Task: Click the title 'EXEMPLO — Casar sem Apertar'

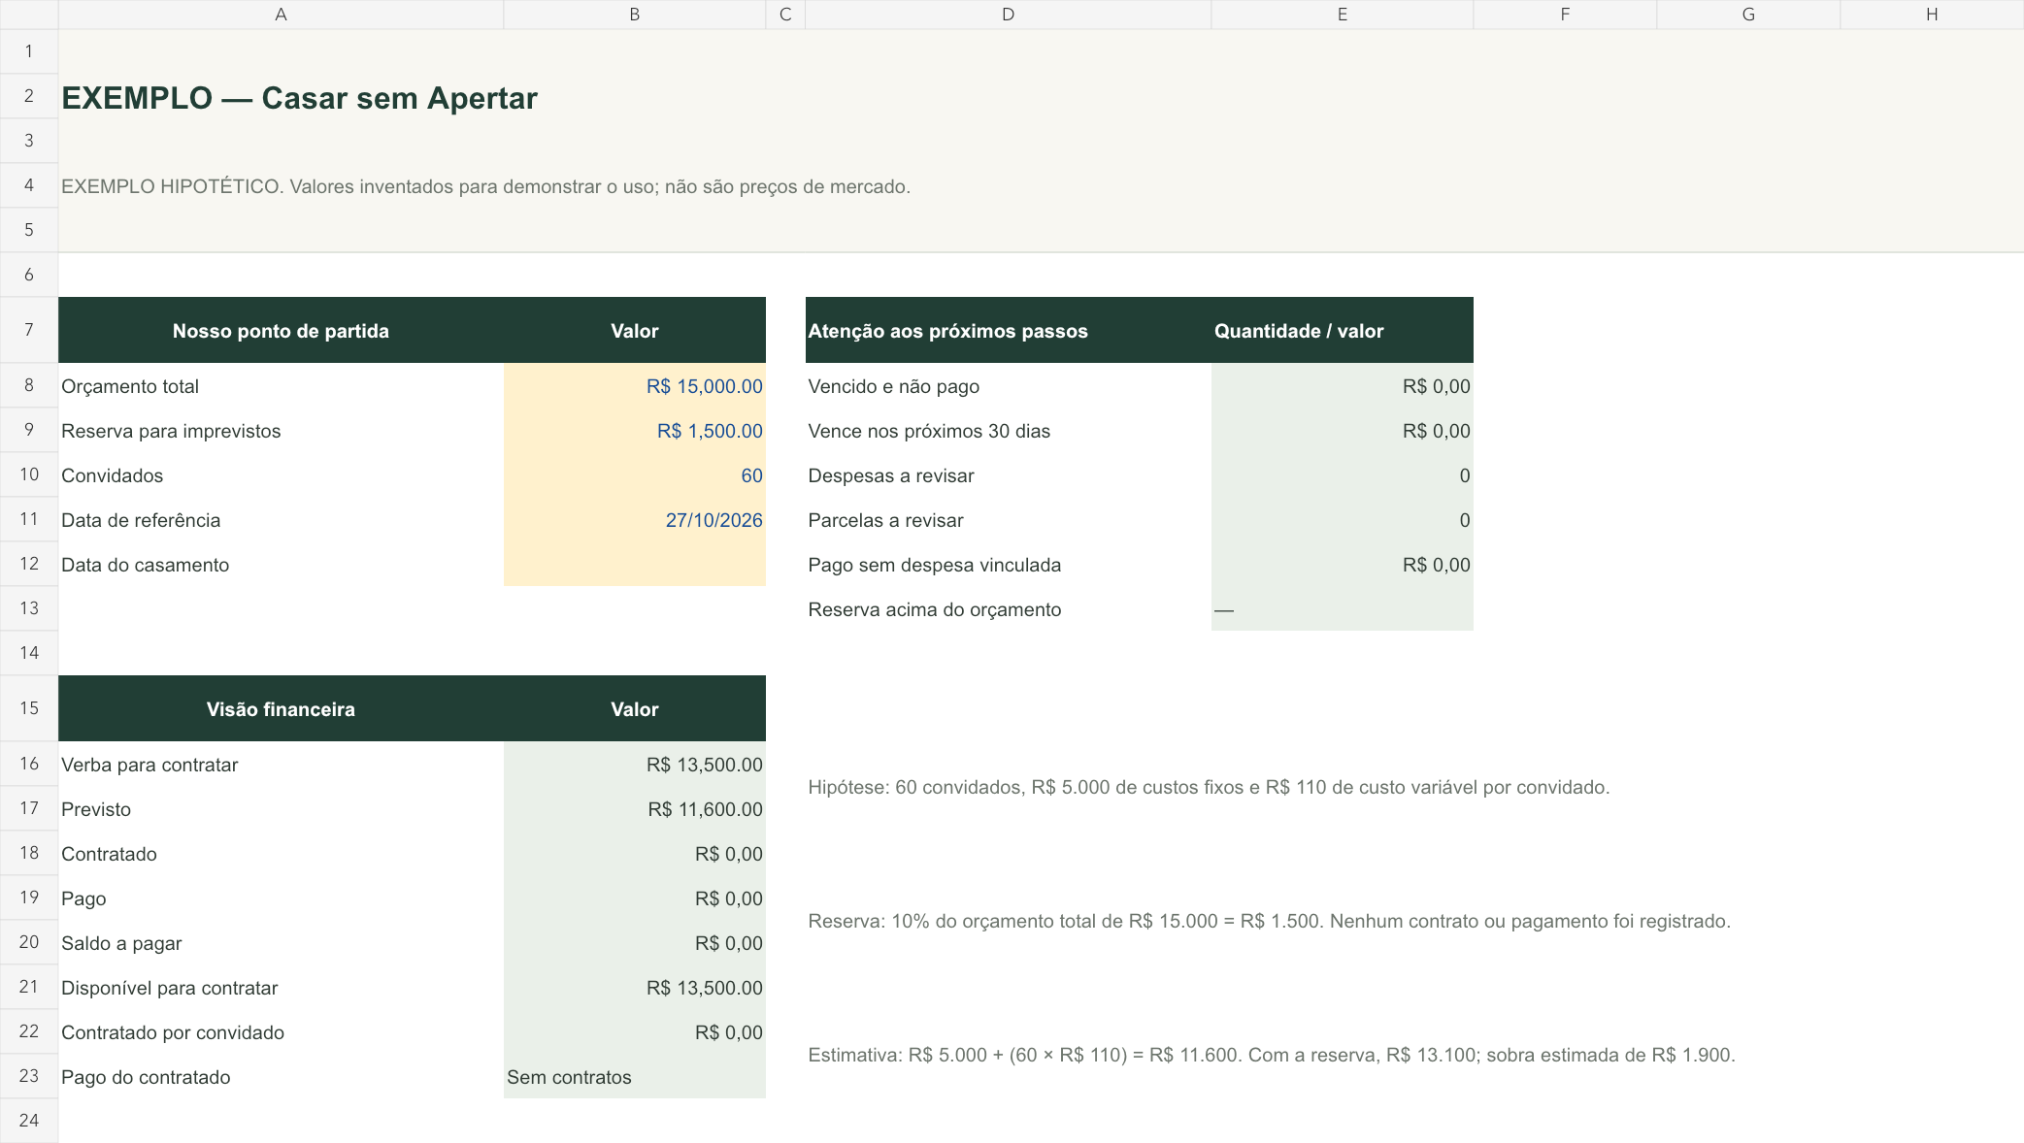Action: (x=299, y=98)
